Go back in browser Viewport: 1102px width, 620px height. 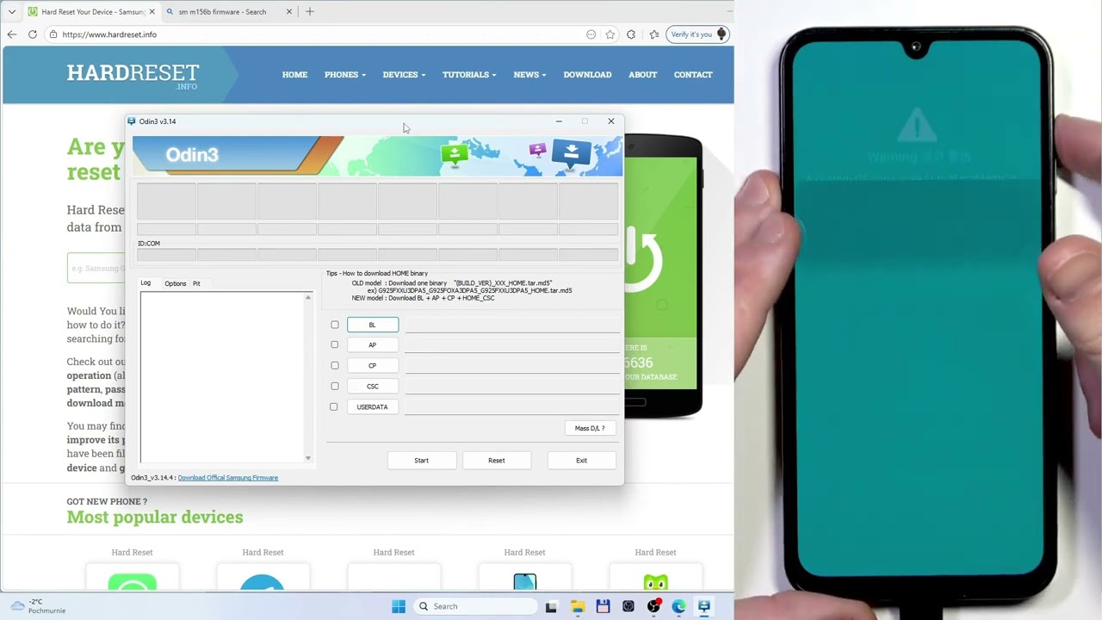11,34
